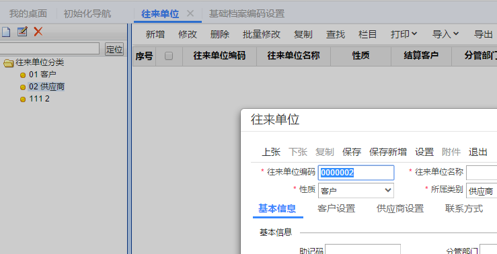Image resolution: width=497 pixels, height=254 pixels.
Task: Select the 往来单位 tab
Action: point(160,13)
